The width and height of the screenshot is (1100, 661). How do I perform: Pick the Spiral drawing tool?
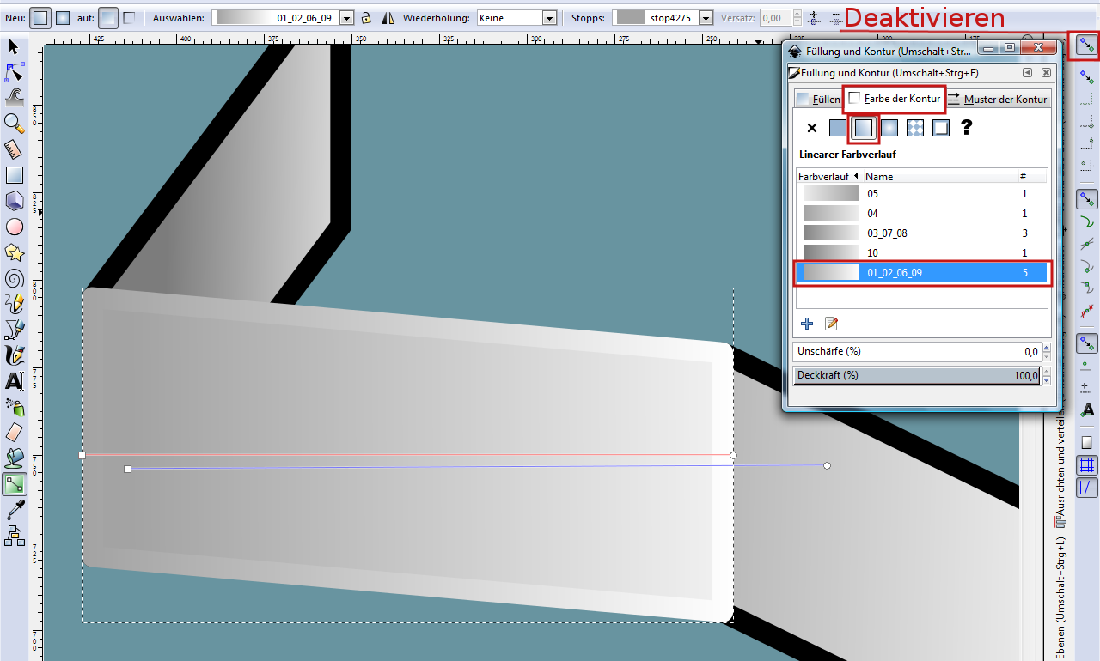tap(14, 278)
